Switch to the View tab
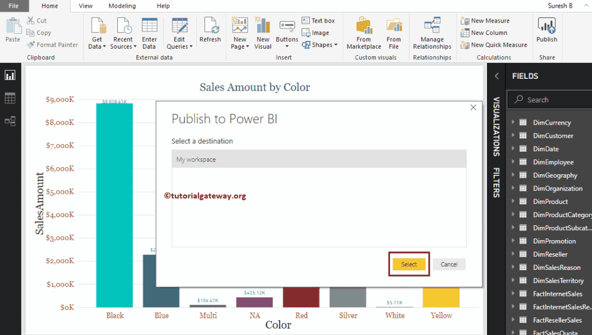The image size is (592, 335). 86,6
